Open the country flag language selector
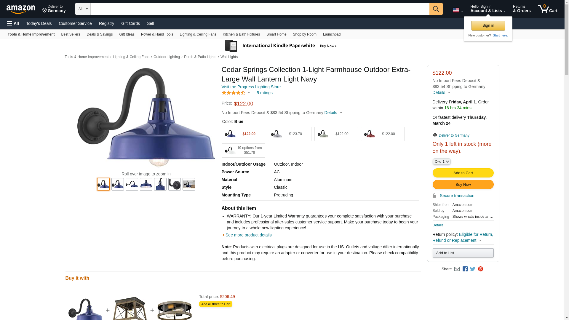This screenshot has width=569, height=320. click(x=458, y=10)
